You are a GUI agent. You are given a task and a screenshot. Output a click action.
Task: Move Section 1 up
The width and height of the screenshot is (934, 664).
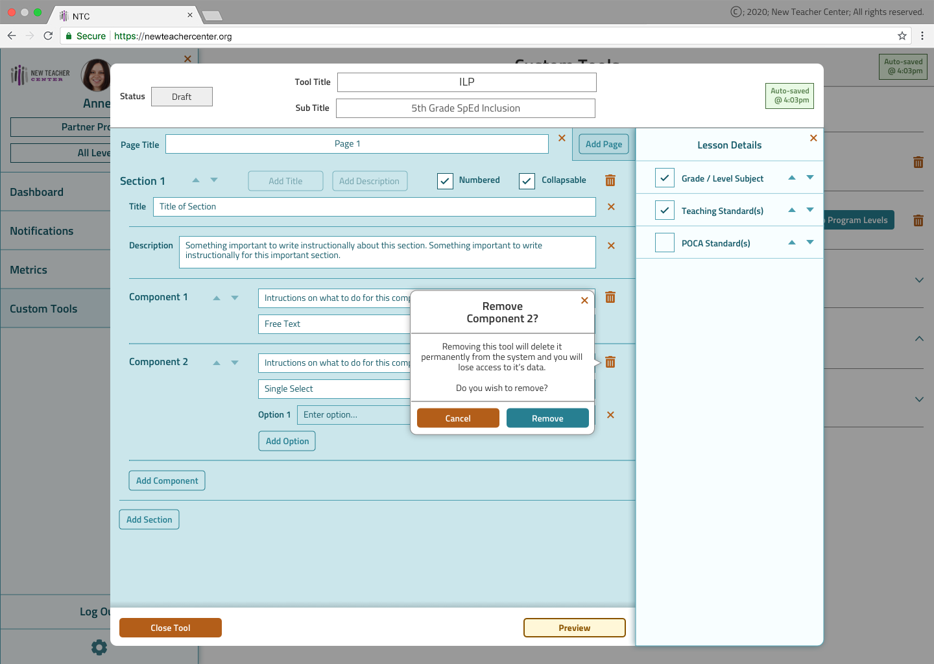[x=196, y=180]
